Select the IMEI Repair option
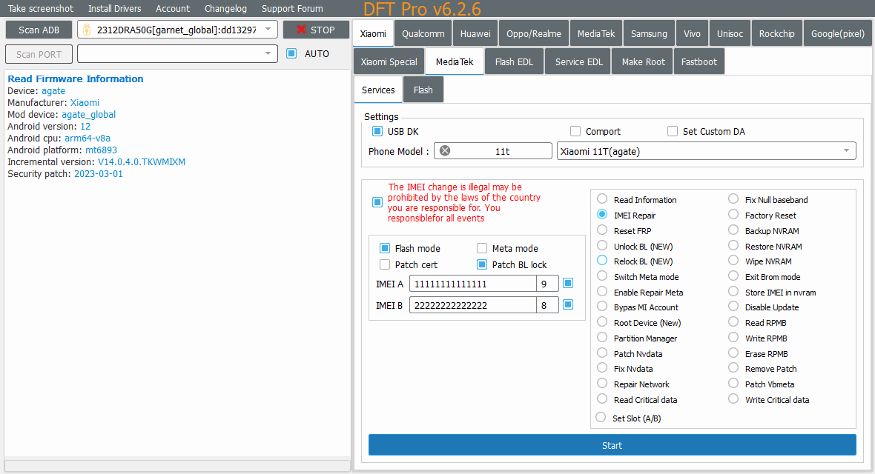This screenshot has width=875, height=474. 602,215
